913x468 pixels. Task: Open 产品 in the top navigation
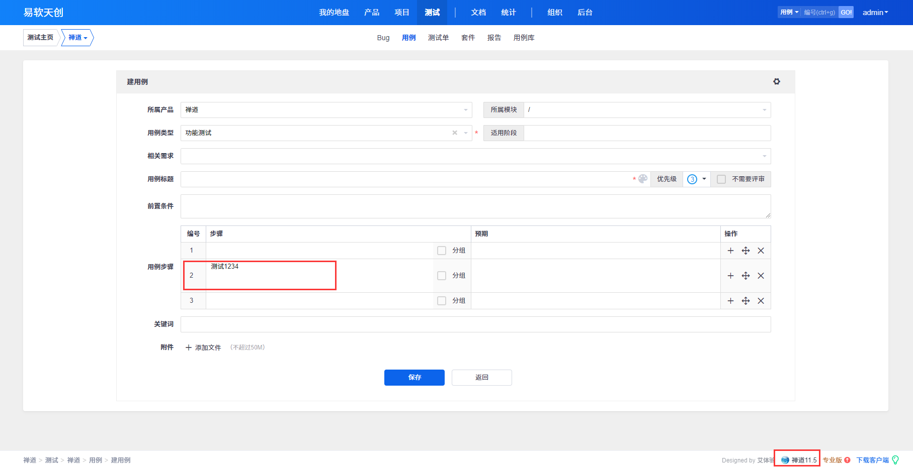(372, 13)
